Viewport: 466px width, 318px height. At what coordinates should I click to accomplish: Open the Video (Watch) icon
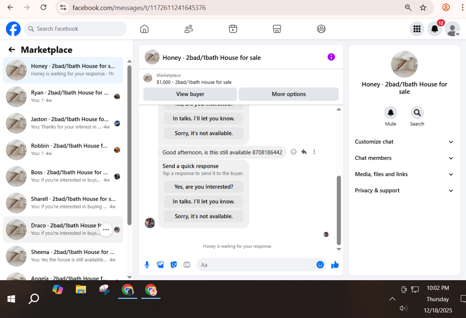233,29
